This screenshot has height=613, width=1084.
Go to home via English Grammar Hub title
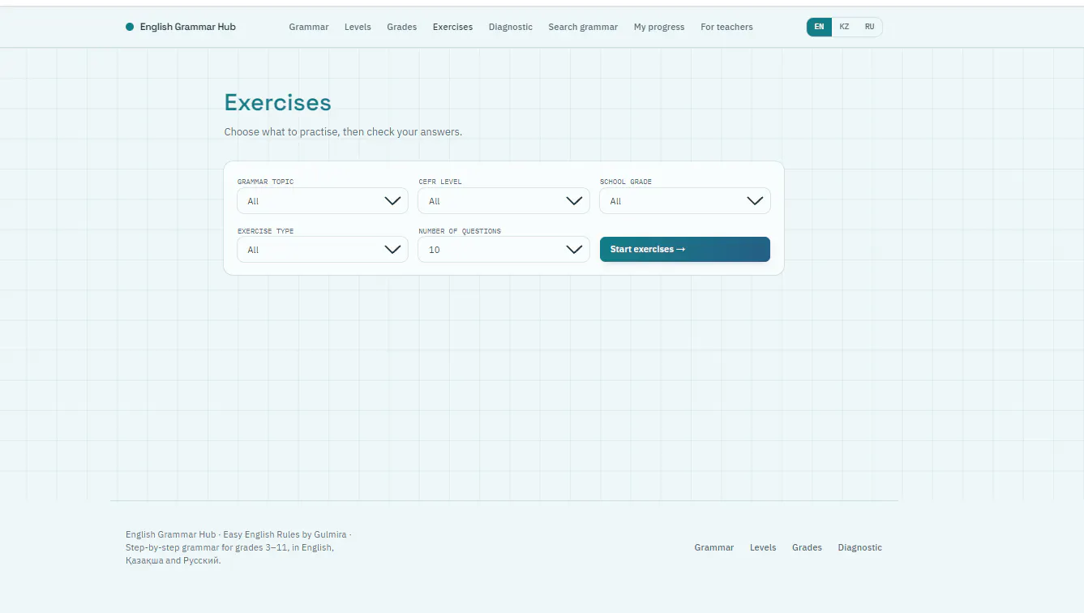tap(188, 27)
